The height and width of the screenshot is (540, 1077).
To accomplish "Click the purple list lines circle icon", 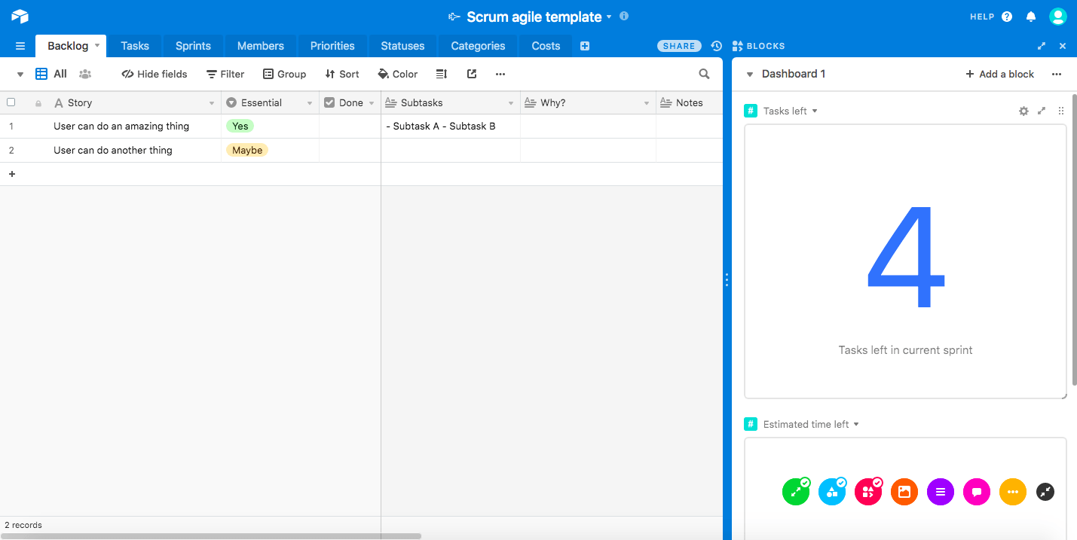I will click(x=941, y=492).
